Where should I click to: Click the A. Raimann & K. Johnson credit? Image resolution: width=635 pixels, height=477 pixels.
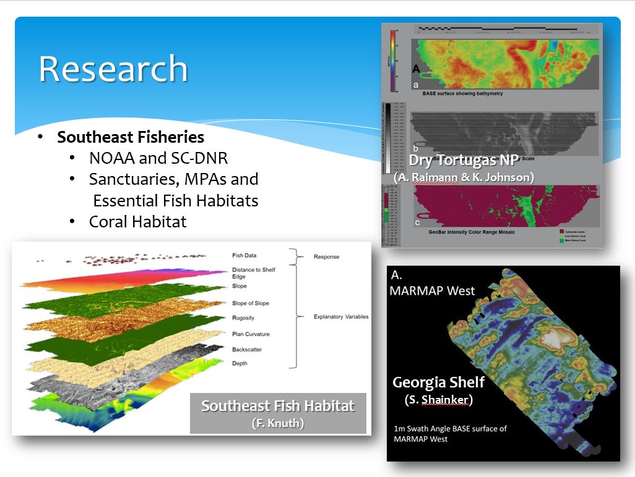point(464,177)
